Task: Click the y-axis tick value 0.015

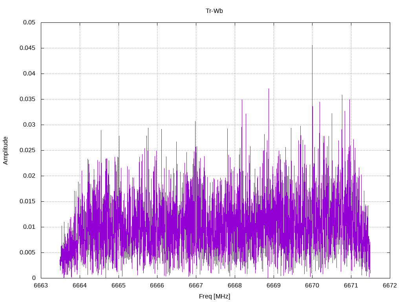Action: point(27,201)
